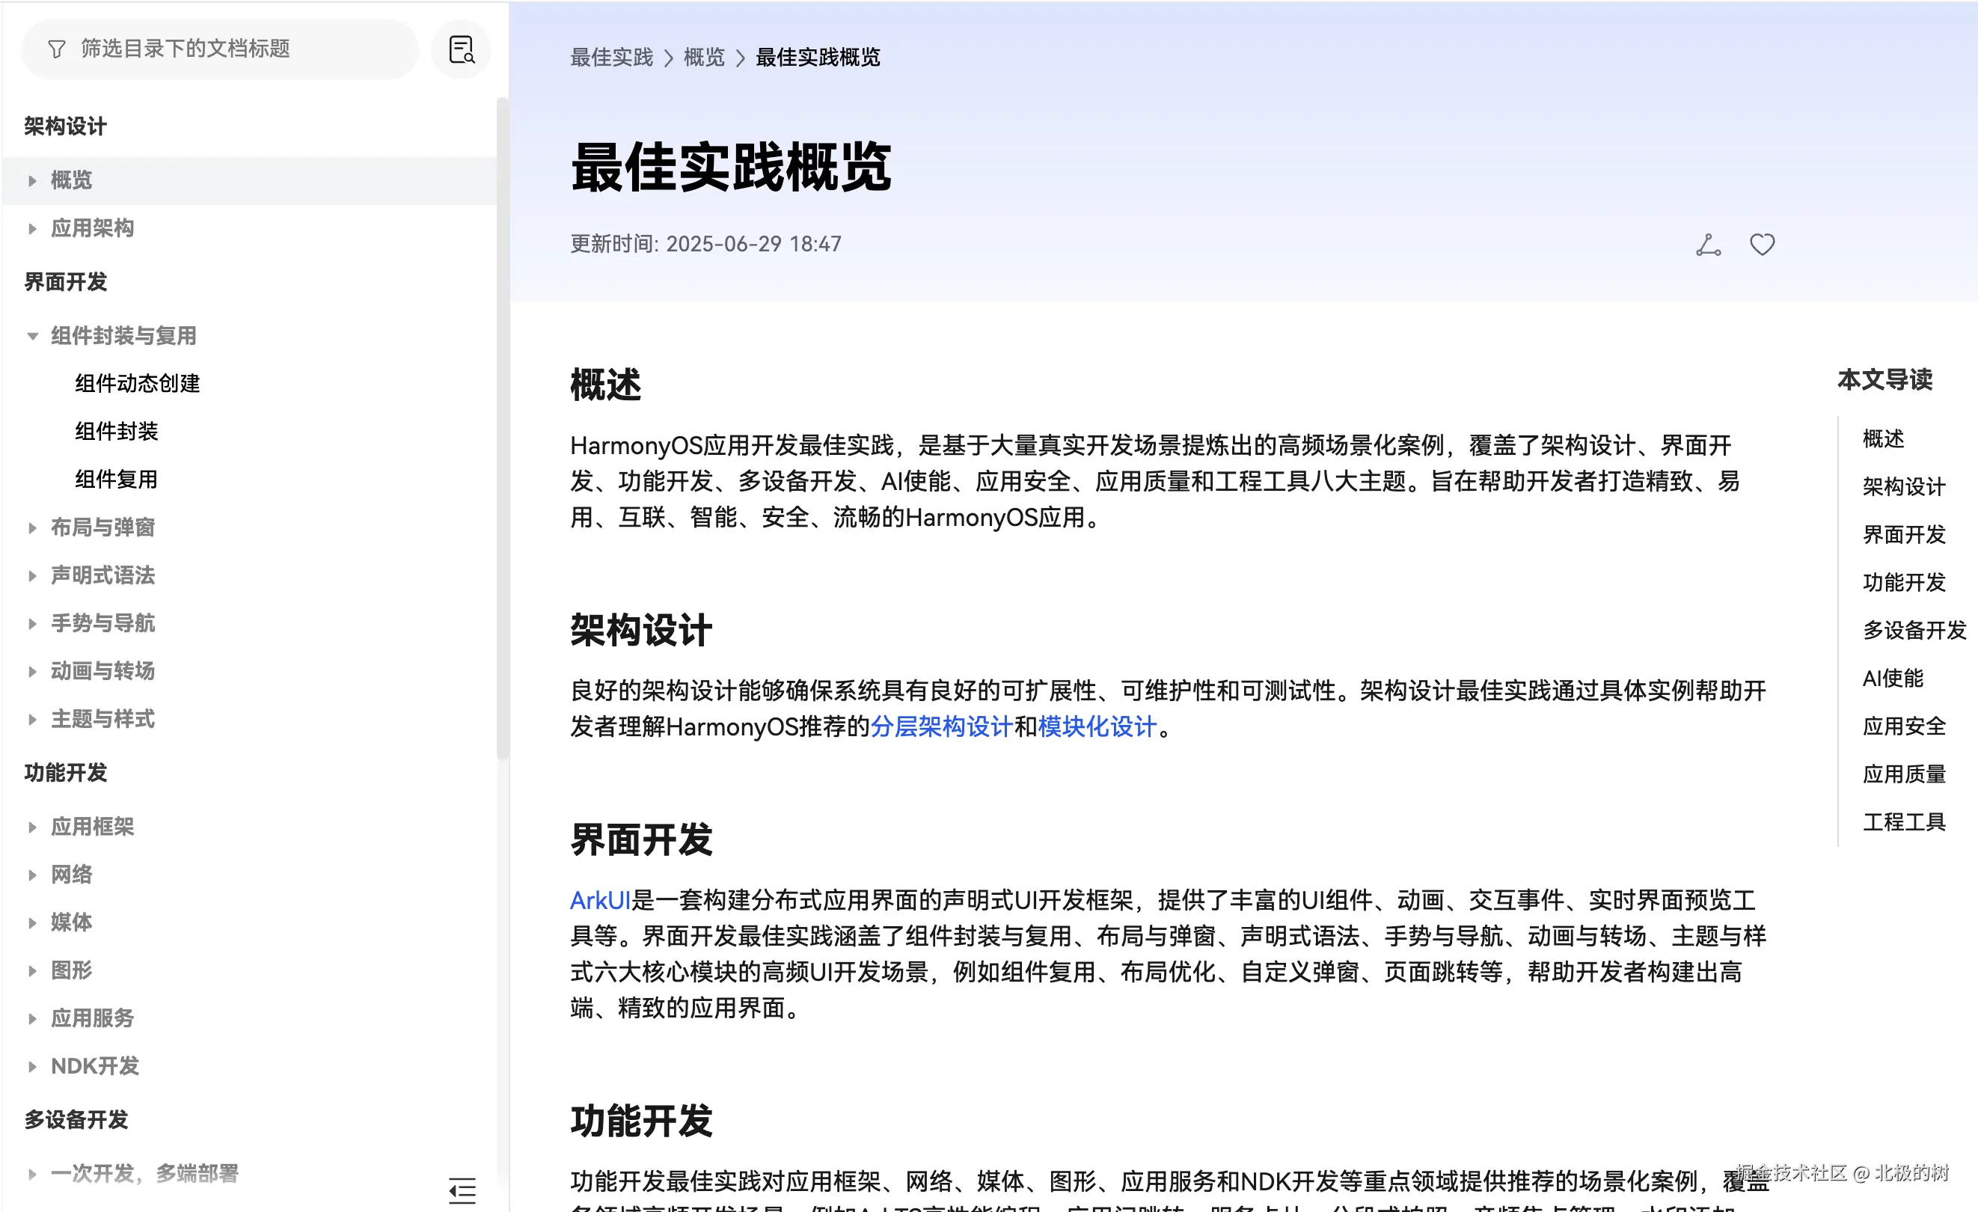Open the 分层架构设计 hyperlink
1978x1212 pixels.
(941, 727)
